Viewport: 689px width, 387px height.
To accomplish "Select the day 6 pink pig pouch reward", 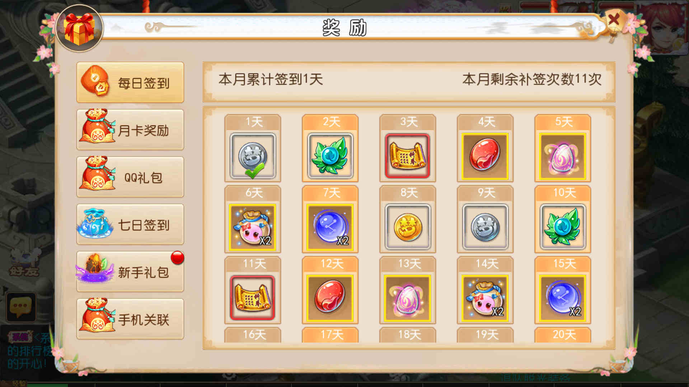I will [x=253, y=227].
